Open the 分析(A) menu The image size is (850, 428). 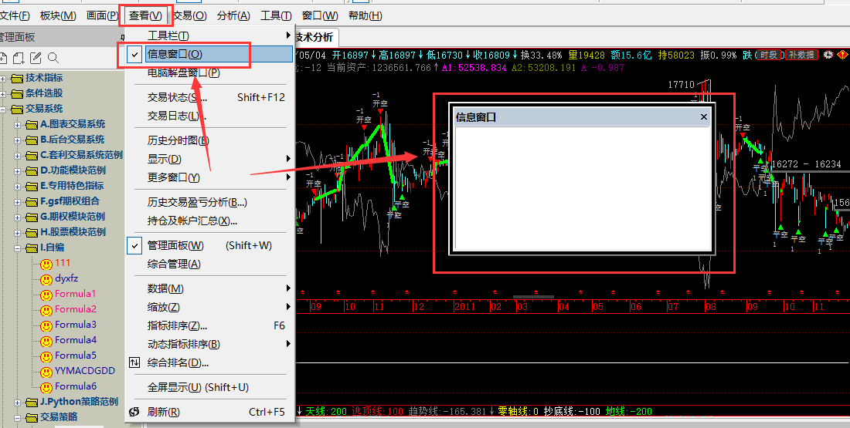(x=233, y=15)
